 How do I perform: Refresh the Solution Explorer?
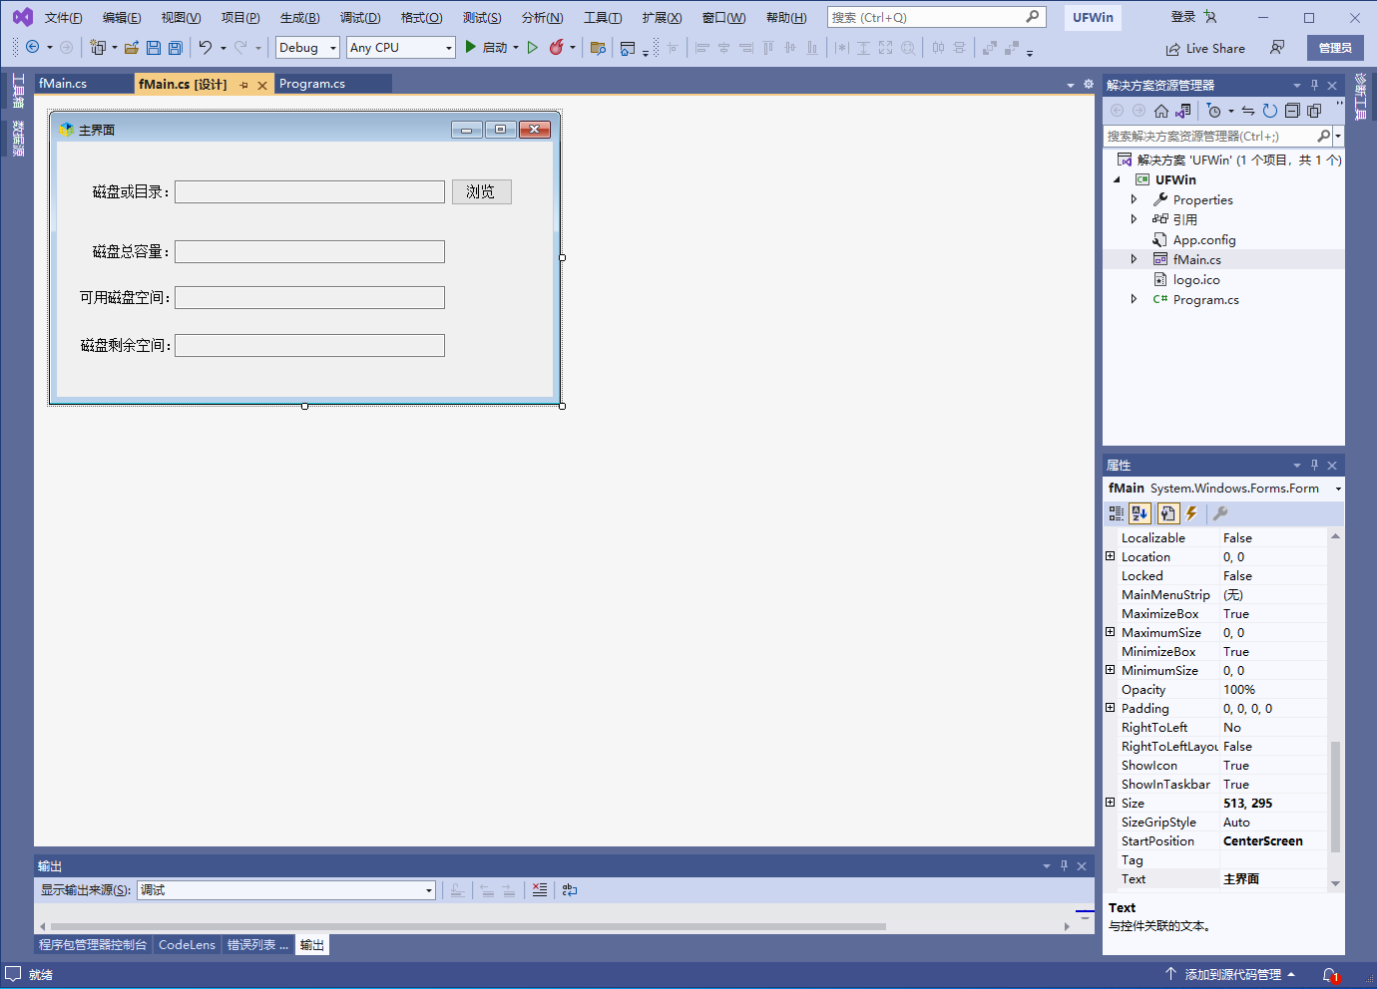(1270, 111)
